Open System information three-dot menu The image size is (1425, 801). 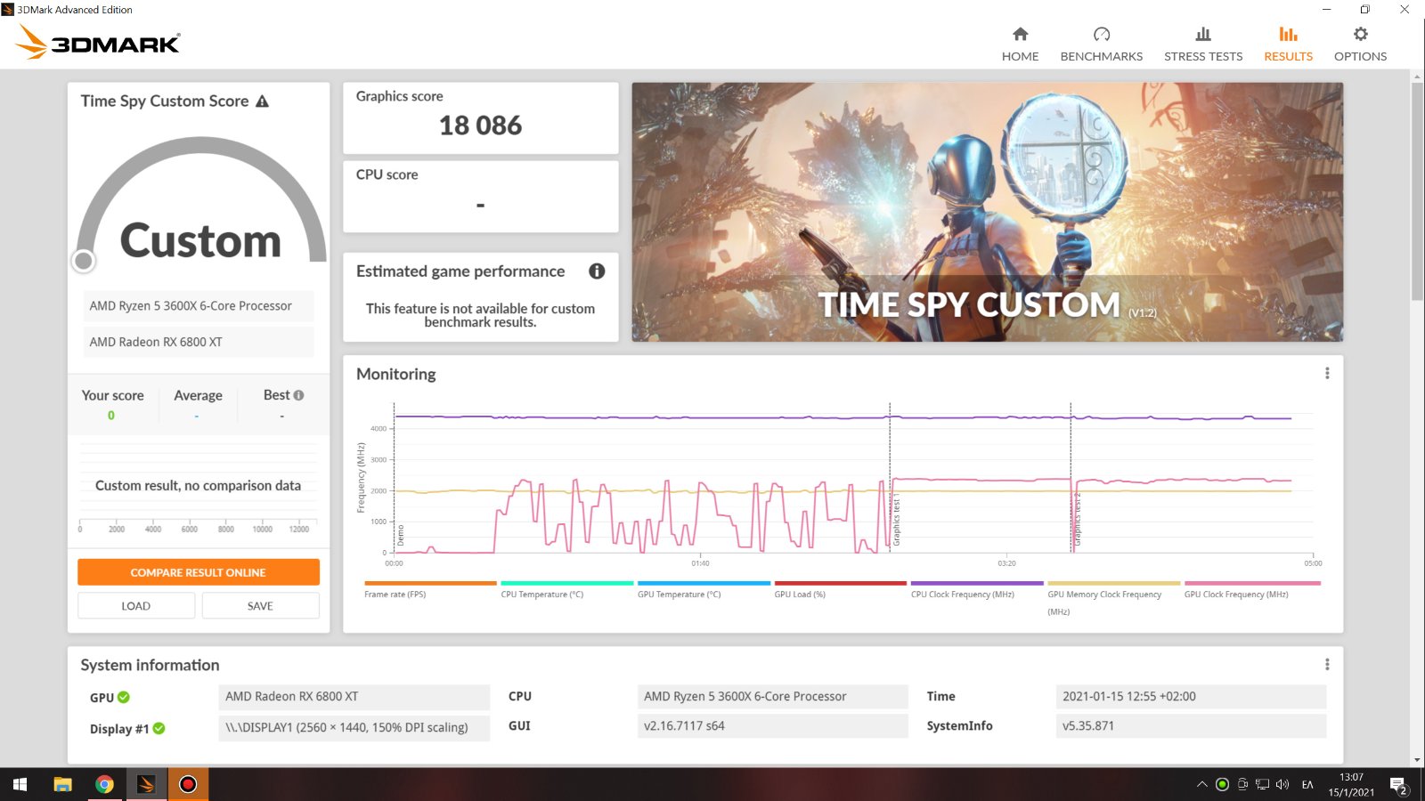(x=1327, y=665)
